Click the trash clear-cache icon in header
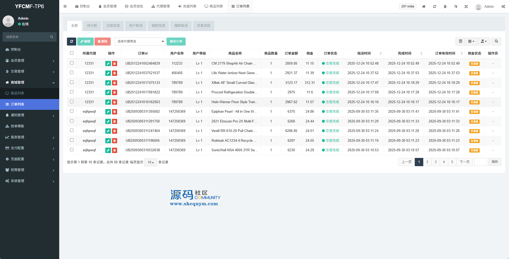This screenshot has width=509, height=259. click(x=445, y=6)
